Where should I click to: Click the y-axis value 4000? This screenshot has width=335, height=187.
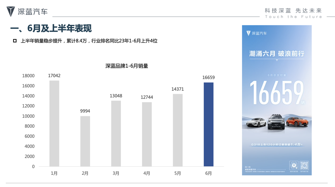point(30,147)
